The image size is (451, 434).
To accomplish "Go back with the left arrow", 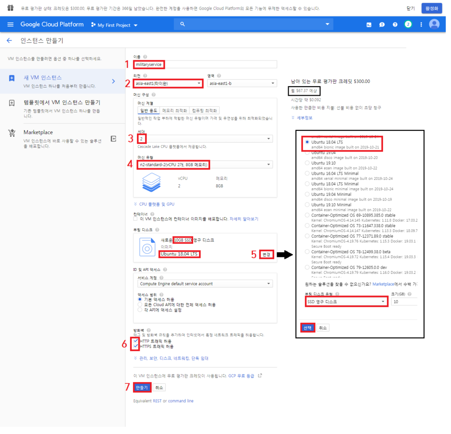I will [x=10, y=41].
